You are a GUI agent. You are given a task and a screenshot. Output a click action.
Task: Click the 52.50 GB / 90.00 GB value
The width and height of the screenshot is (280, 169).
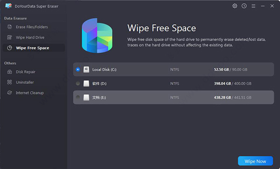point(231,69)
